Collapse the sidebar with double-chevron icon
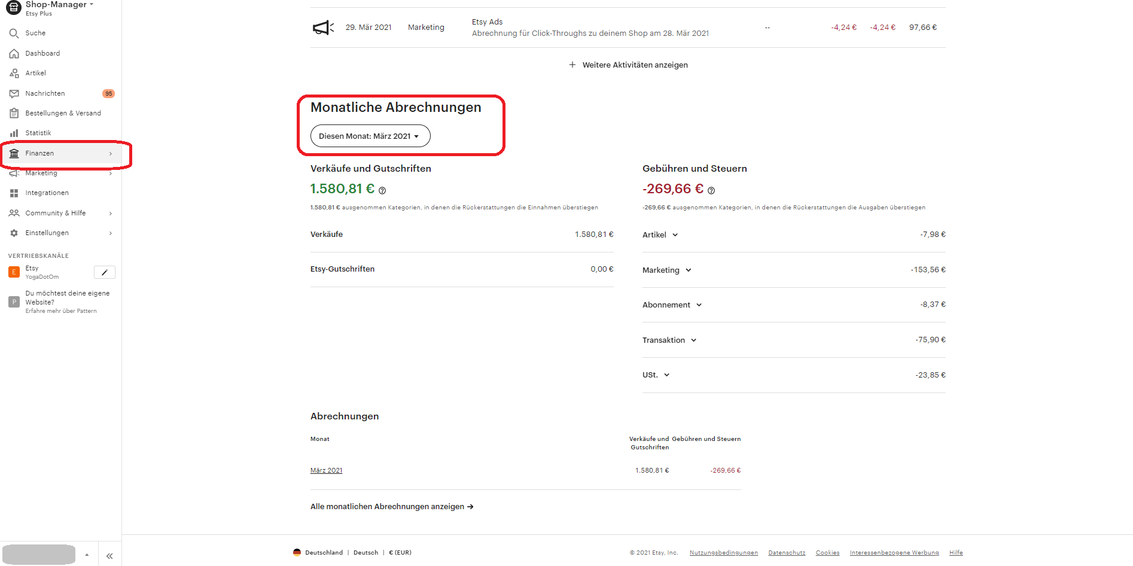Image resolution: width=1133 pixels, height=566 pixels. [109, 556]
